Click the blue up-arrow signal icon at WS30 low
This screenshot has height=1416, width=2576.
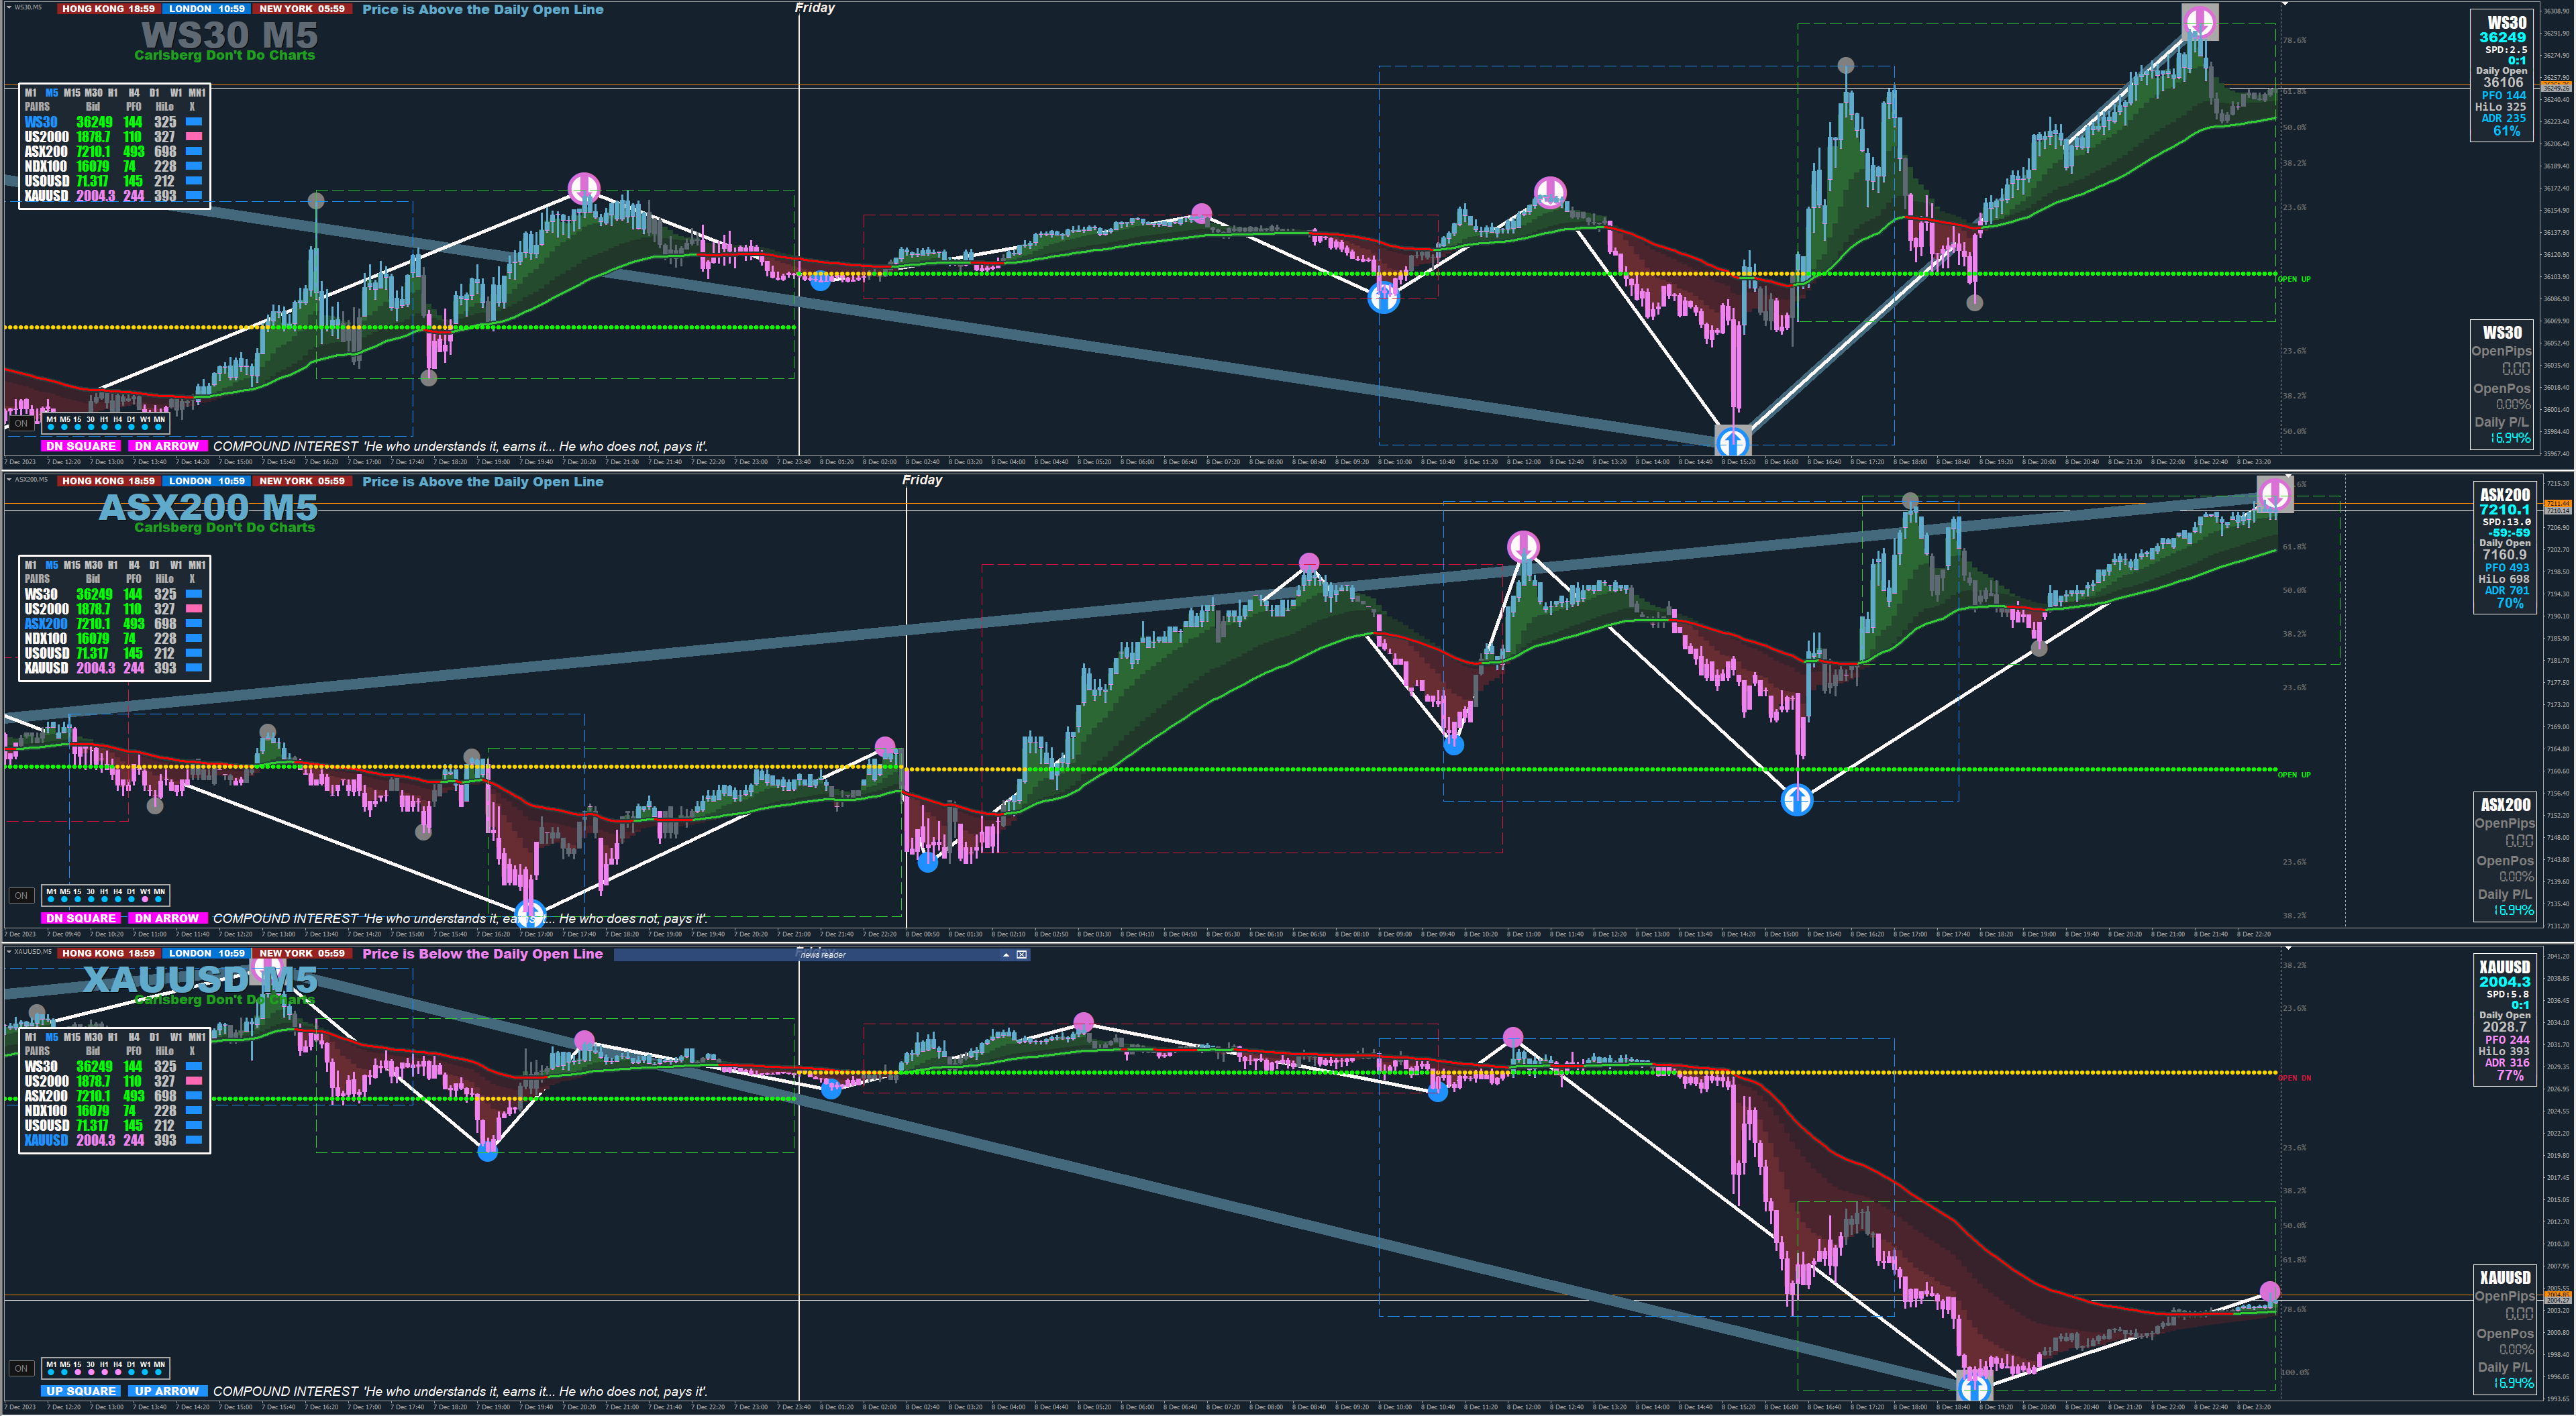tap(1733, 441)
